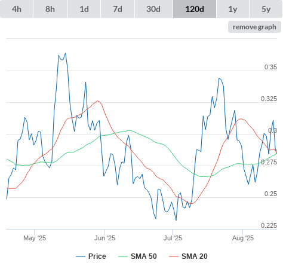Image resolution: width=283 pixels, height=272 pixels.
Task: Show the 1y price history
Action: 233,9
